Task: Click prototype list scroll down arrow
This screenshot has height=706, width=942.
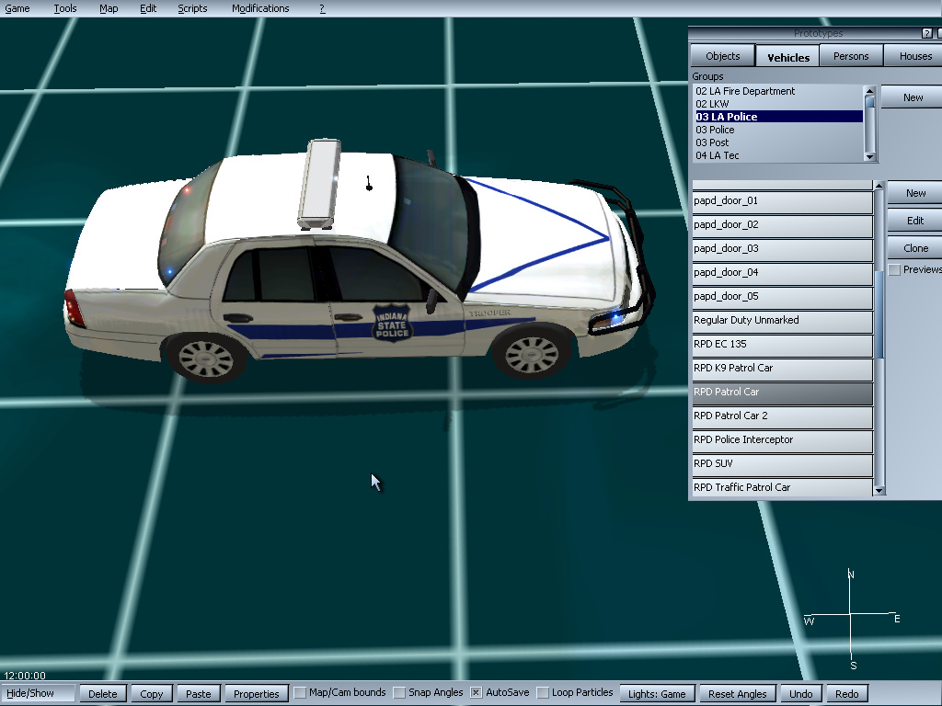Action: [879, 491]
